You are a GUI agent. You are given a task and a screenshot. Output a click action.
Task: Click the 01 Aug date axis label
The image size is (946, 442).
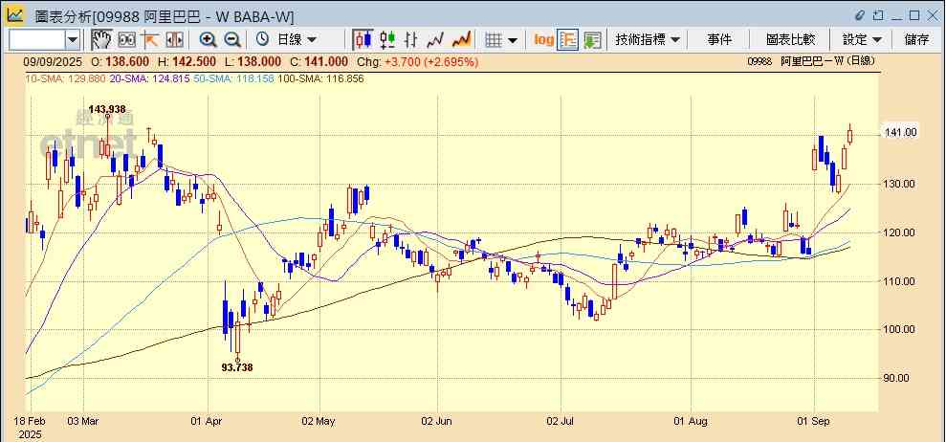[691, 421]
